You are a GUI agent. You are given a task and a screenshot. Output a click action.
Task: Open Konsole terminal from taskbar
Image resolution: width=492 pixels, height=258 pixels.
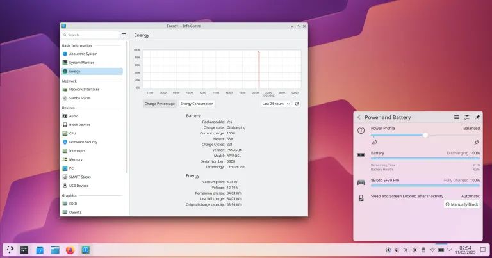tap(24, 250)
